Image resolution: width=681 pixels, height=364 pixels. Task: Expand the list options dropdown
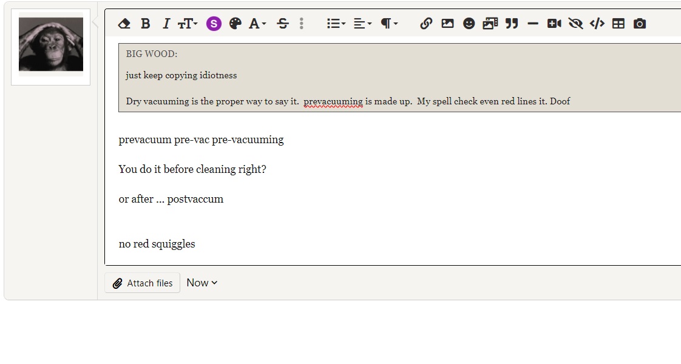pos(336,24)
